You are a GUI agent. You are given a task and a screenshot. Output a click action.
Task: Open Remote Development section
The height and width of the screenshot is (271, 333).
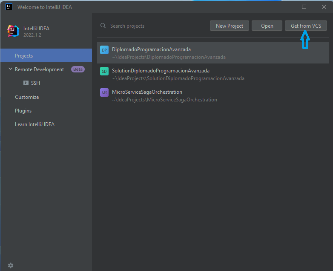click(x=39, y=69)
